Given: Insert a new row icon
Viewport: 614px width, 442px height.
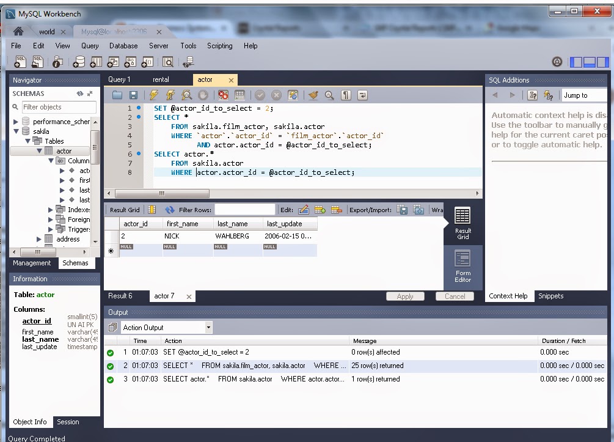Looking at the screenshot, I should point(320,210).
